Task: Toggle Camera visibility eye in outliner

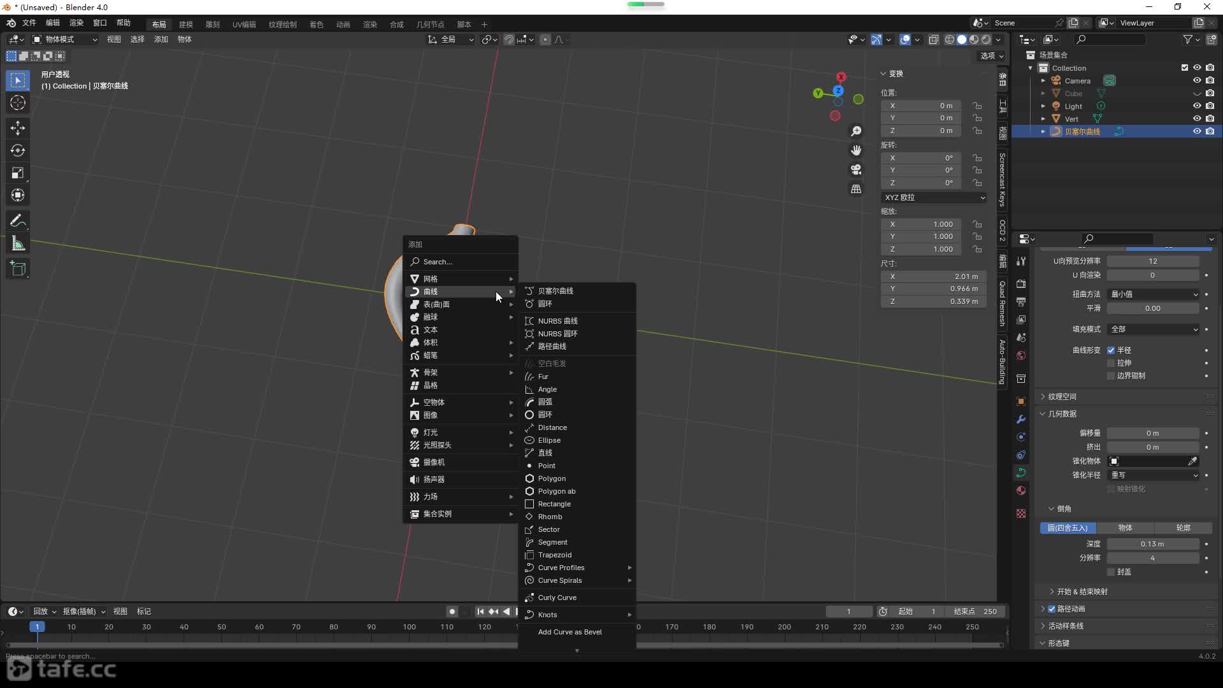Action: [x=1197, y=80]
